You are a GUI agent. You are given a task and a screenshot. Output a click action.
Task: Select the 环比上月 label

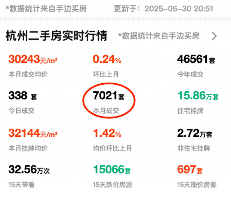click(x=106, y=74)
